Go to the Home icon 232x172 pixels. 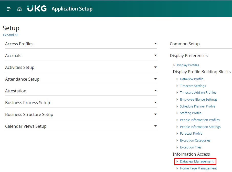tap(19, 9)
